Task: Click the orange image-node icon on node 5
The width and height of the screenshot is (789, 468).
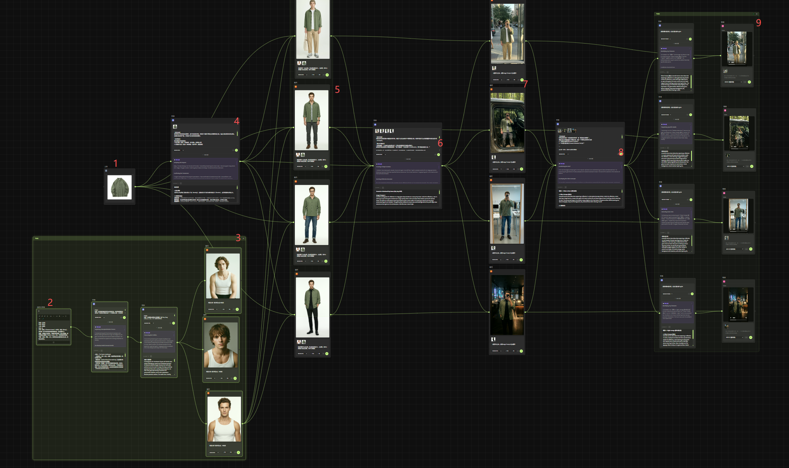Action: click(296, 86)
